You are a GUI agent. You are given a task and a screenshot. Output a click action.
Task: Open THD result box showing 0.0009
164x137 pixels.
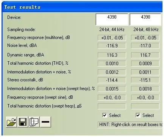pyautogui.click(x=145, y=64)
